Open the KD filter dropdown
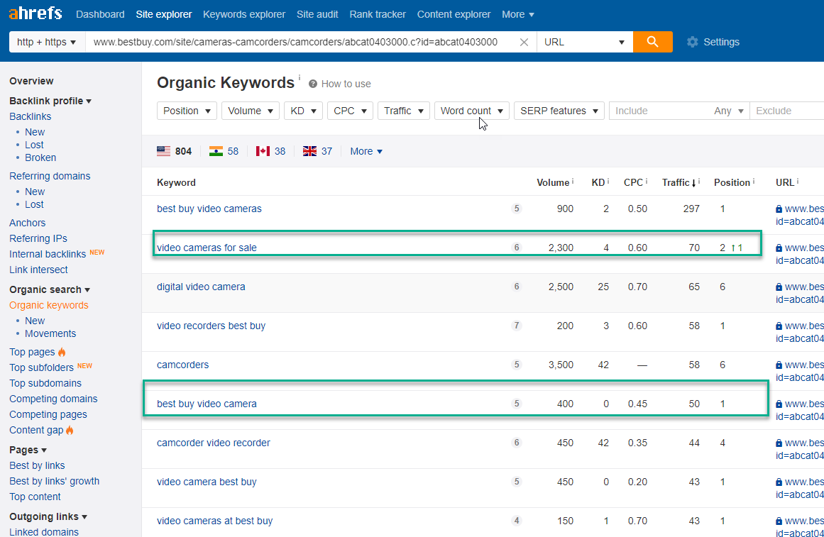824x537 pixels. point(303,111)
